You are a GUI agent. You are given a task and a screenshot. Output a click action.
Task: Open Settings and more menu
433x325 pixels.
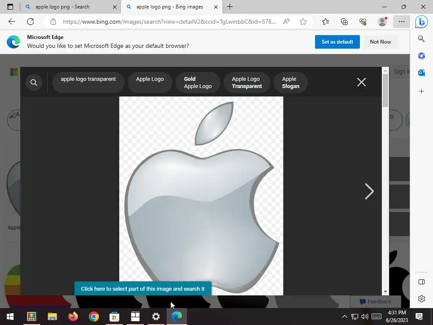click(x=402, y=22)
